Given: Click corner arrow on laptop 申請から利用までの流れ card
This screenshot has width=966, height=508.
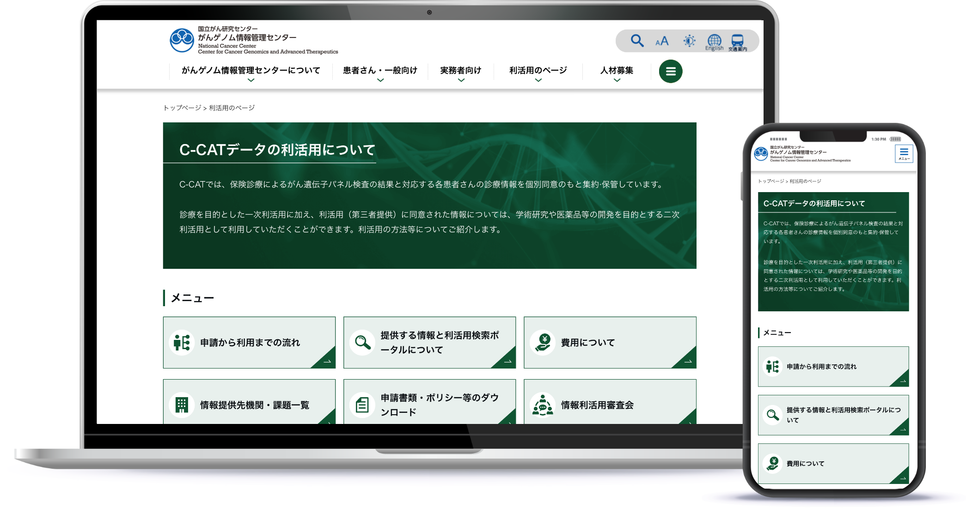Looking at the screenshot, I should (x=327, y=361).
